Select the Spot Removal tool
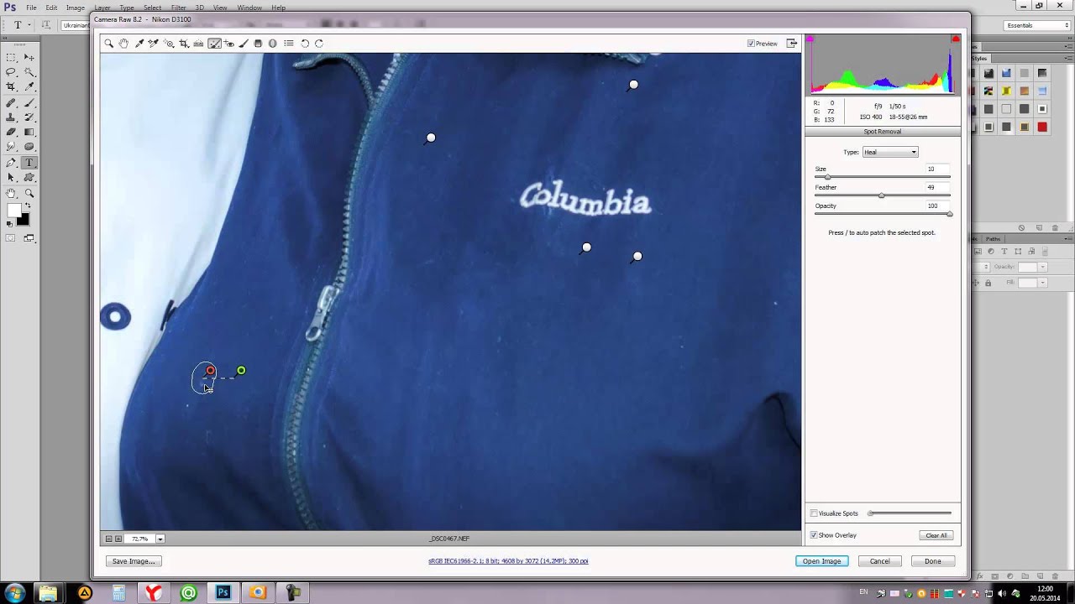 214,44
